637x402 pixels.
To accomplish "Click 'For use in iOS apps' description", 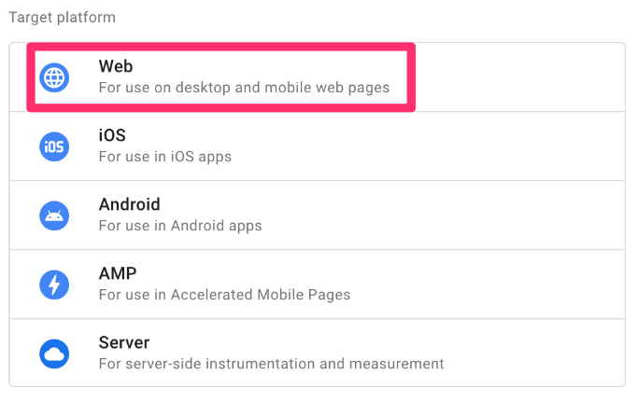I will pyautogui.click(x=165, y=157).
